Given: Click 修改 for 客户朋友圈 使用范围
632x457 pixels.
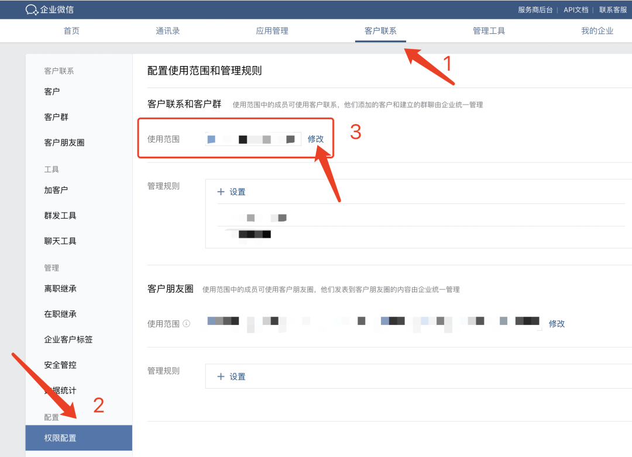Looking at the screenshot, I should pos(557,324).
